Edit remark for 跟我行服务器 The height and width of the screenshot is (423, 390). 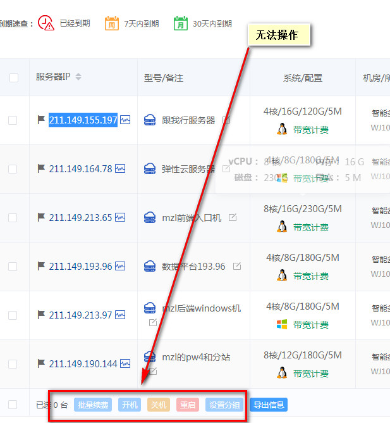pos(226,120)
